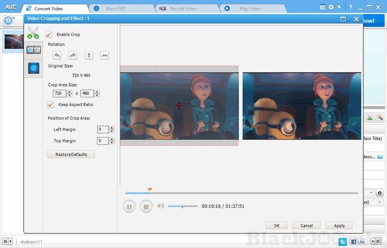Open the video effects film icon tab
This screenshot has width=387, height=248.
tap(33, 49)
